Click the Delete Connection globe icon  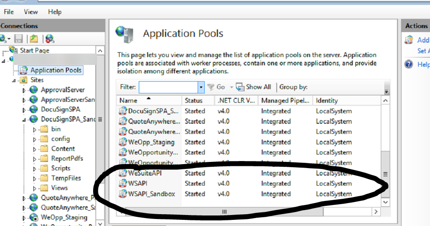(x=50, y=39)
